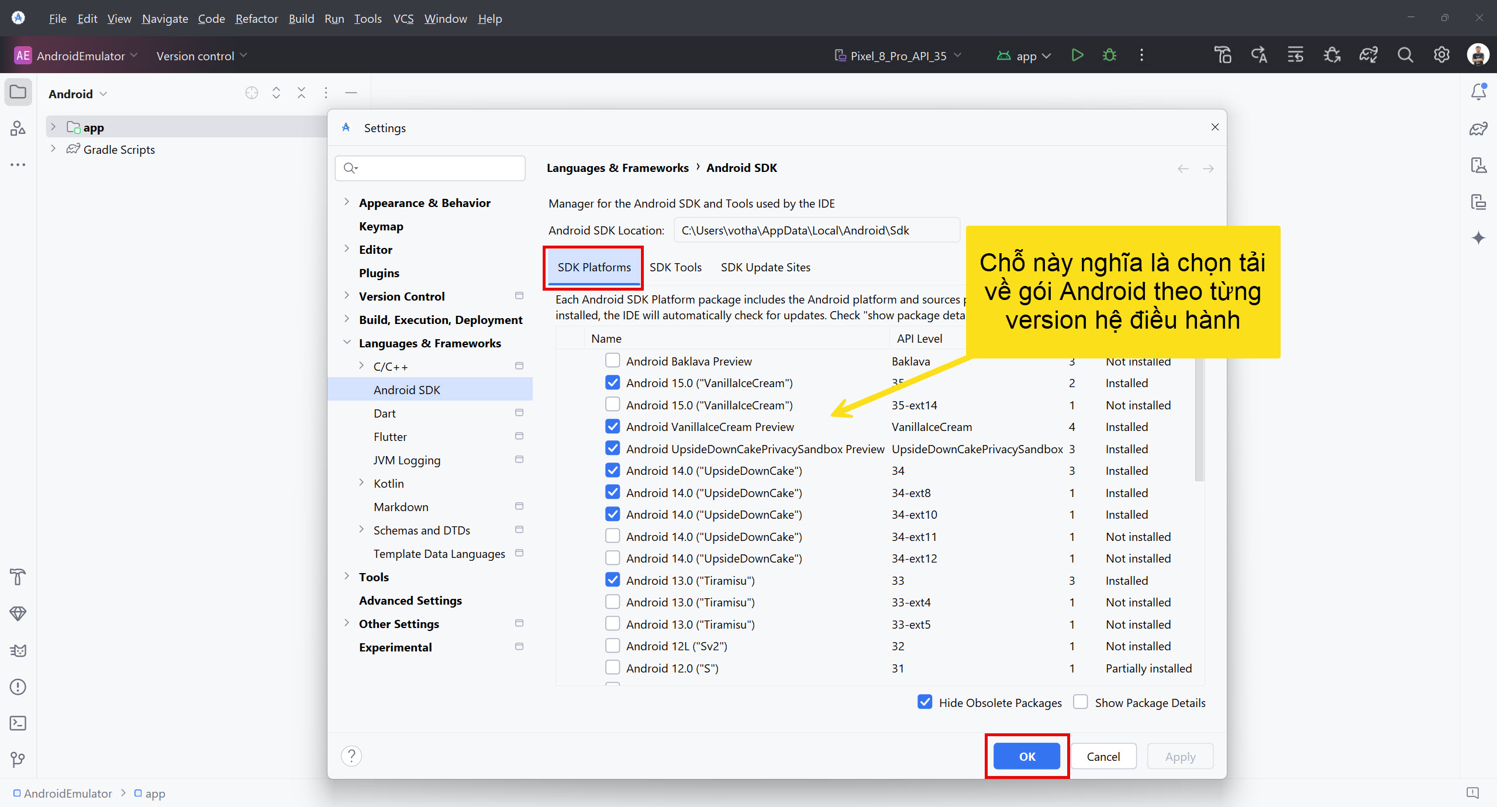Expand the Editor settings section
The width and height of the screenshot is (1497, 807).
click(x=347, y=249)
